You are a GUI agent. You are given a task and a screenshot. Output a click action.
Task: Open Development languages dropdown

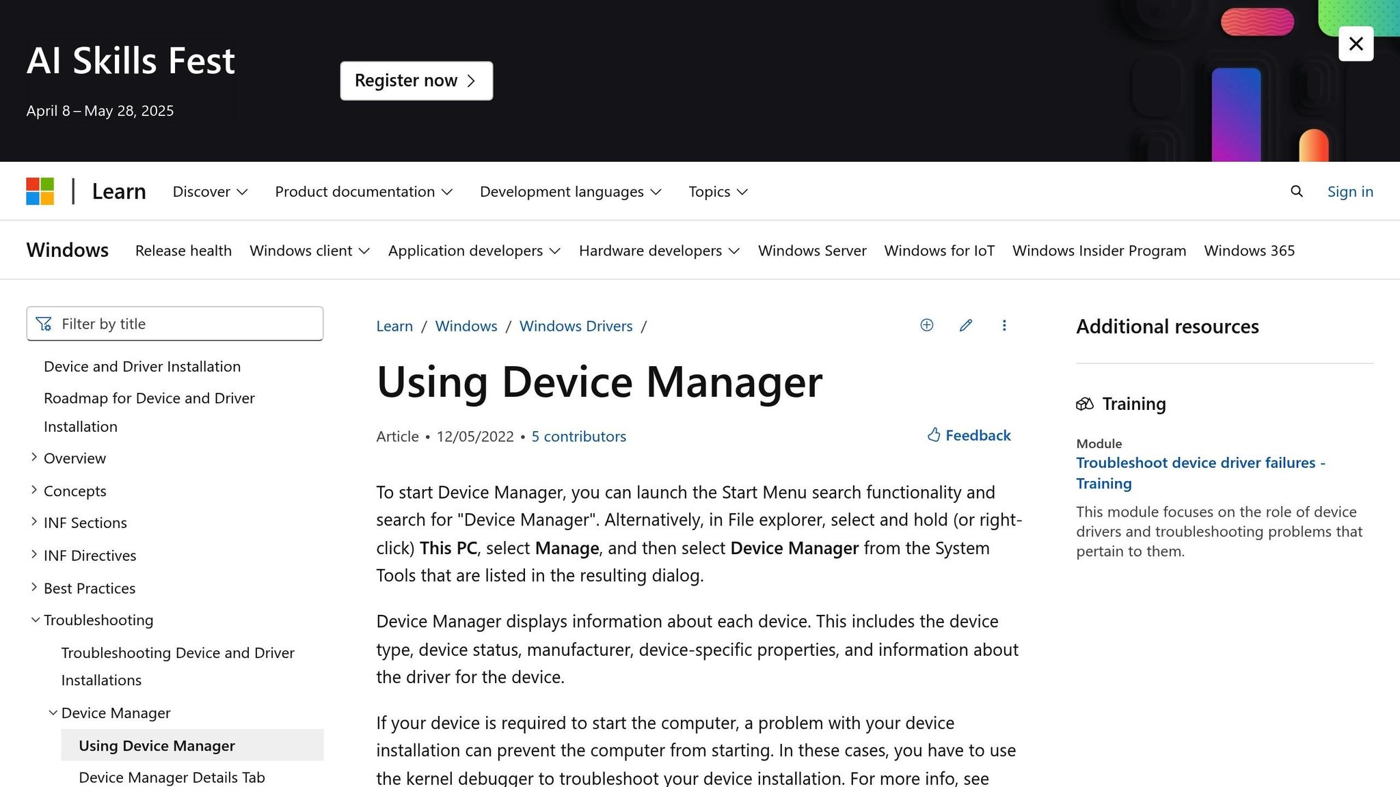(x=570, y=191)
